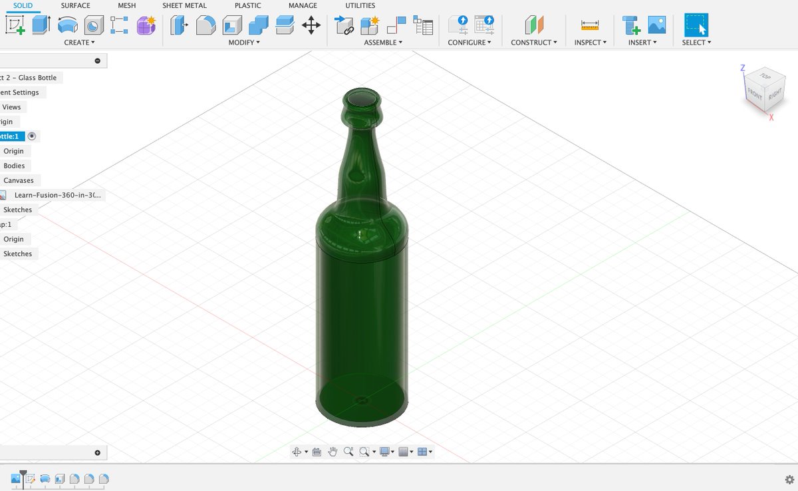Switch to the SURFACE tab
The height and width of the screenshot is (491, 798).
74,5
